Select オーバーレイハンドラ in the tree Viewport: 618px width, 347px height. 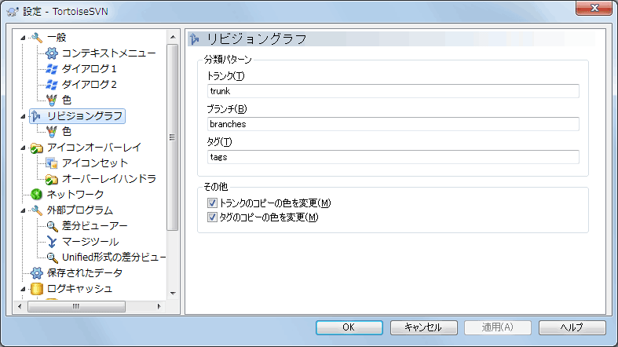pyautogui.click(x=109, y=179)
